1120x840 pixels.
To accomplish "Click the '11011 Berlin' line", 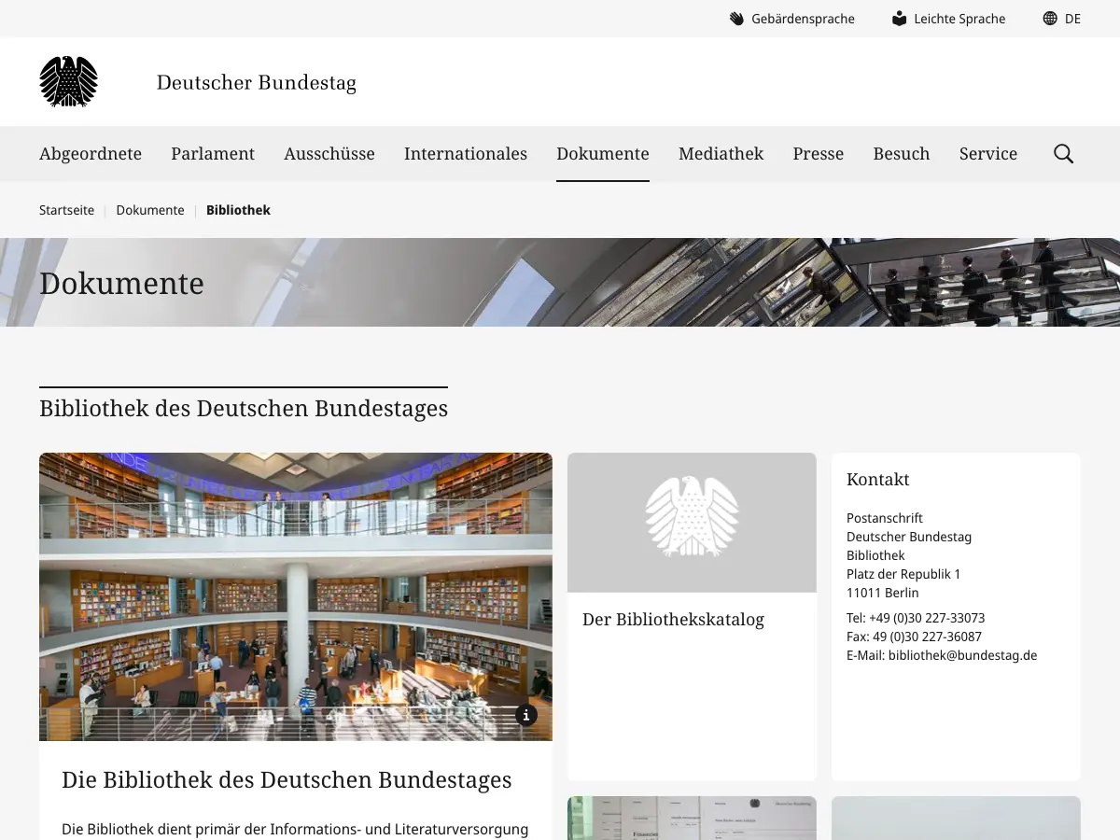I will (883, 593).
